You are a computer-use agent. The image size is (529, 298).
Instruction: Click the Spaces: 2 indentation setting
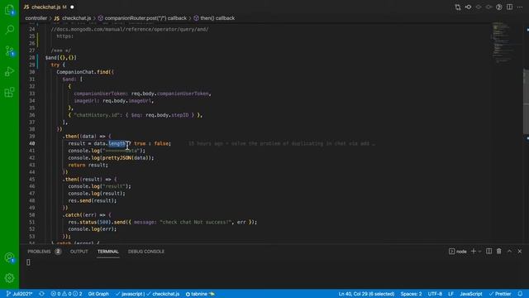click(412, 294)
